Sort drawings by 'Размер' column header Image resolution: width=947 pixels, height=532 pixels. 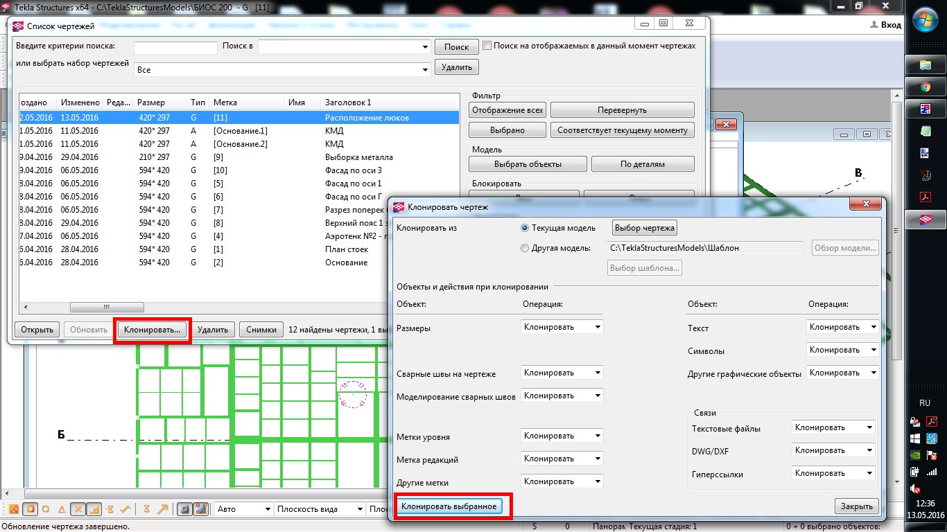159,103
